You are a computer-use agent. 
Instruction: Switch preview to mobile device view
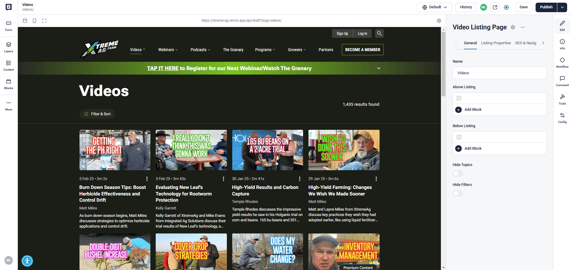click(35, 21)
